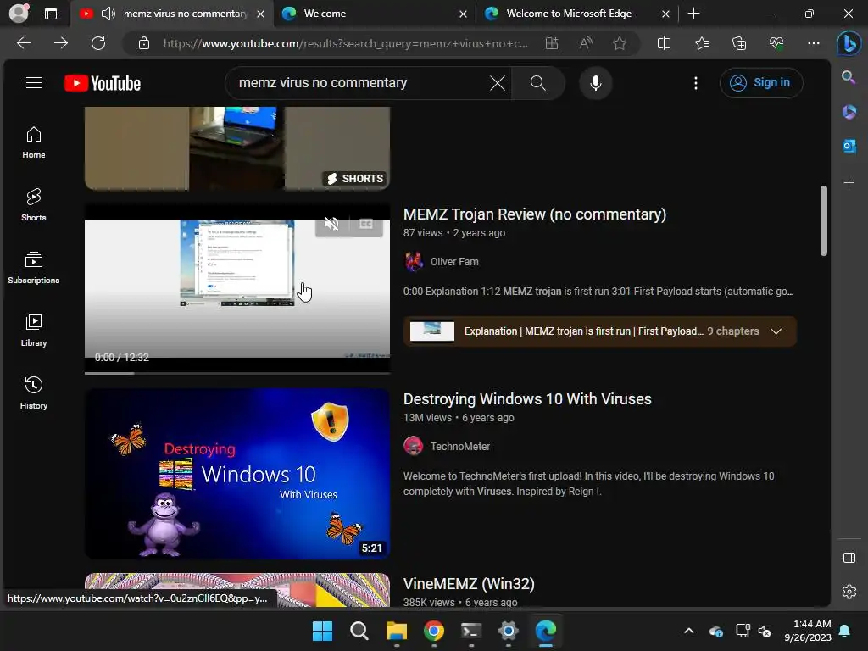Visit the TechnoMeter channel
The height and width of the screenshot is (651, 868).
pos(460,447)
